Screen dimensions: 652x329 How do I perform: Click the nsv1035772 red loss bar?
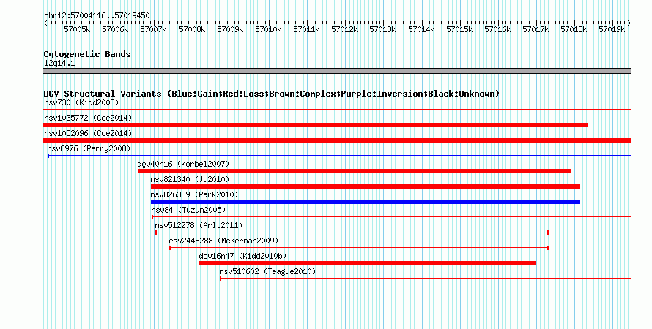click(x=315, y=125)
